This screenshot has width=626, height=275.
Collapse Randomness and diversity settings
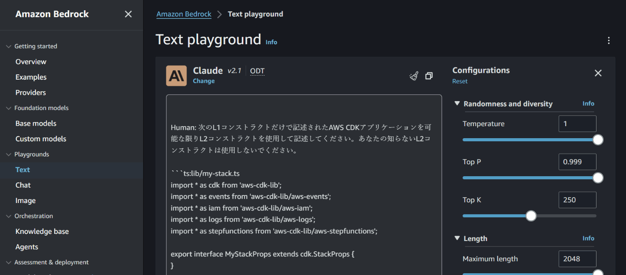pyautogui.click(x=457, y=103)
